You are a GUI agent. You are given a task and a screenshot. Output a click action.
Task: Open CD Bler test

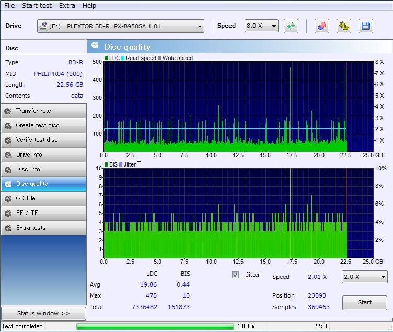[43, 198]
